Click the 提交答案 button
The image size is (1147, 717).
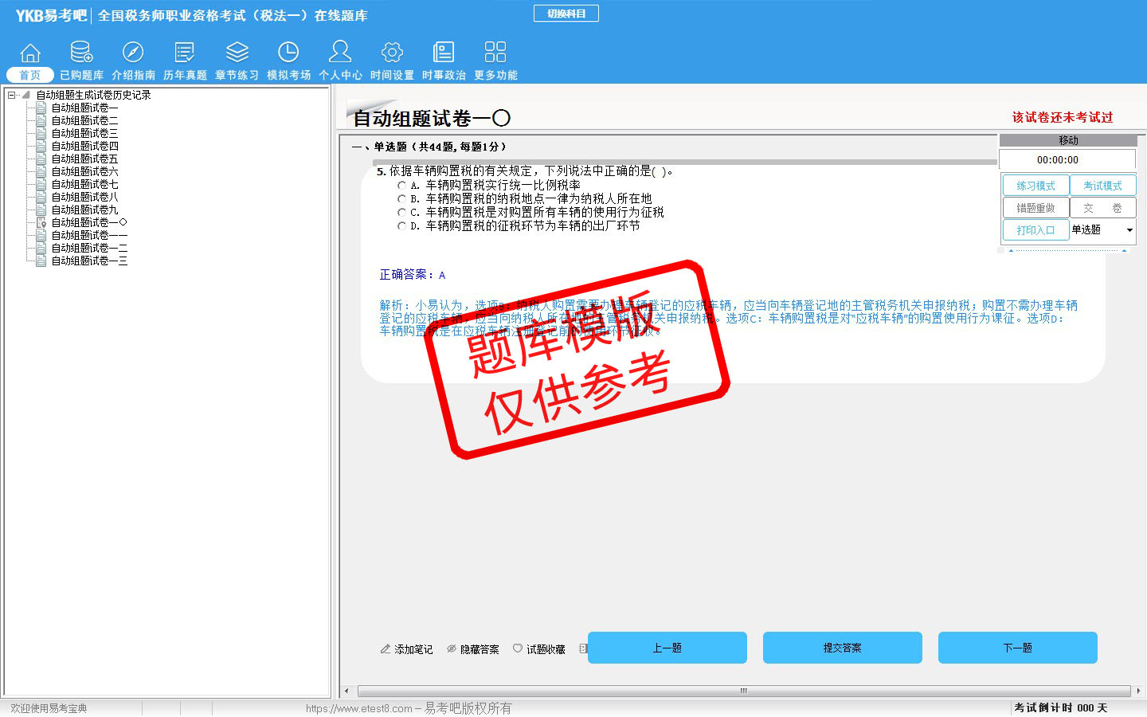842,648
